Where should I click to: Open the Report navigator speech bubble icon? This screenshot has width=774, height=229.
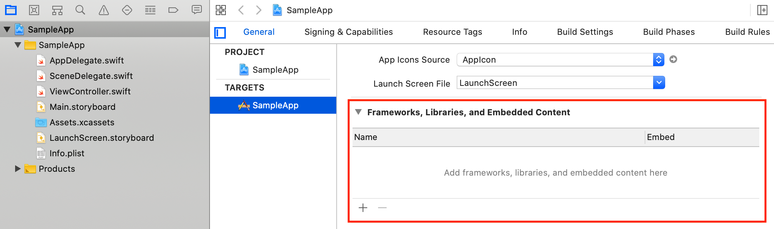(x=197, y=10)
